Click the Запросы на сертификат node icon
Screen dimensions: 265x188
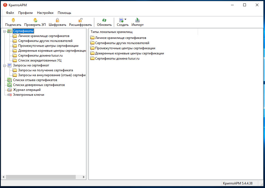[x=10, y=65]
